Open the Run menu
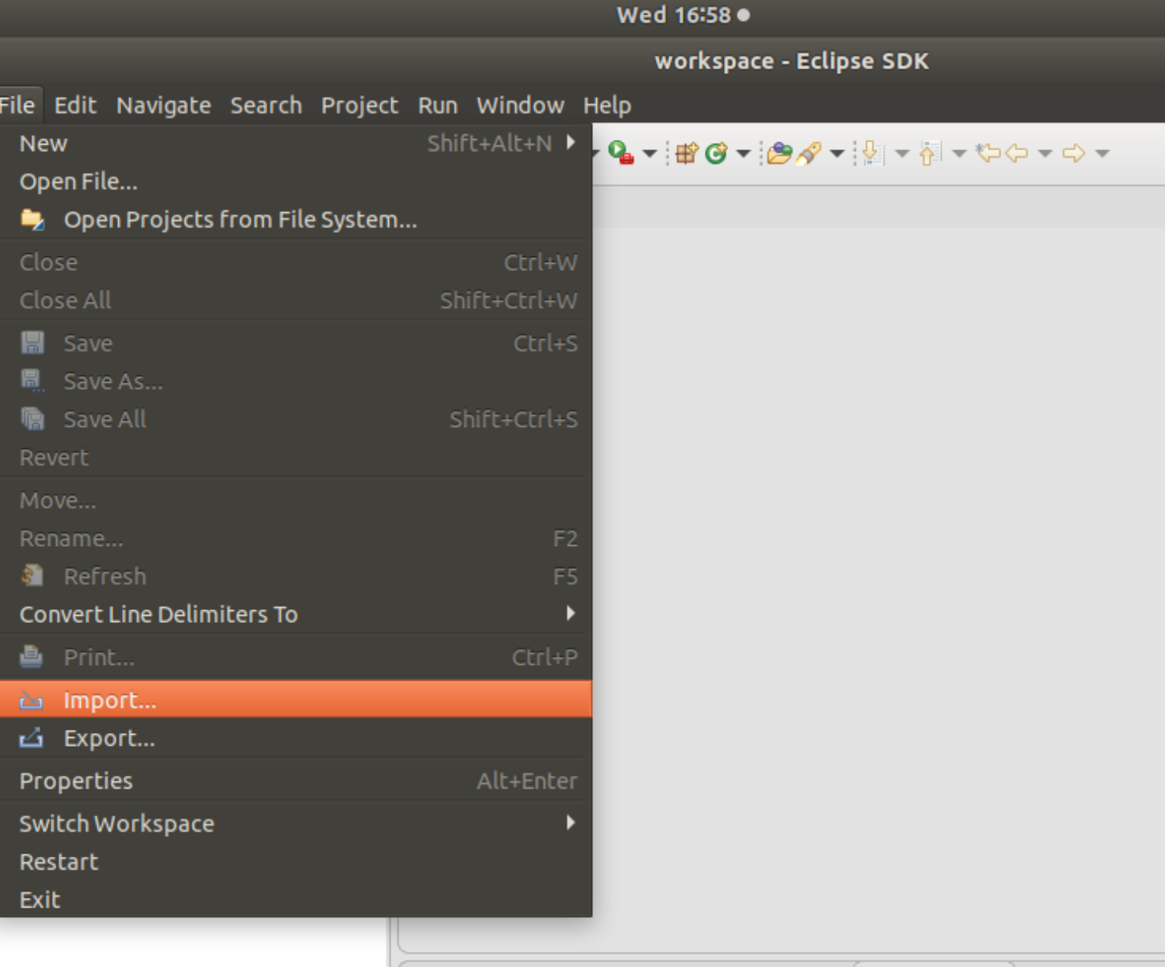 (x=437, y=105)
